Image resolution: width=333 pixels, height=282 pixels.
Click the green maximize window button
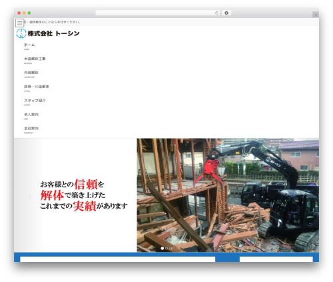tap(29, 13)
